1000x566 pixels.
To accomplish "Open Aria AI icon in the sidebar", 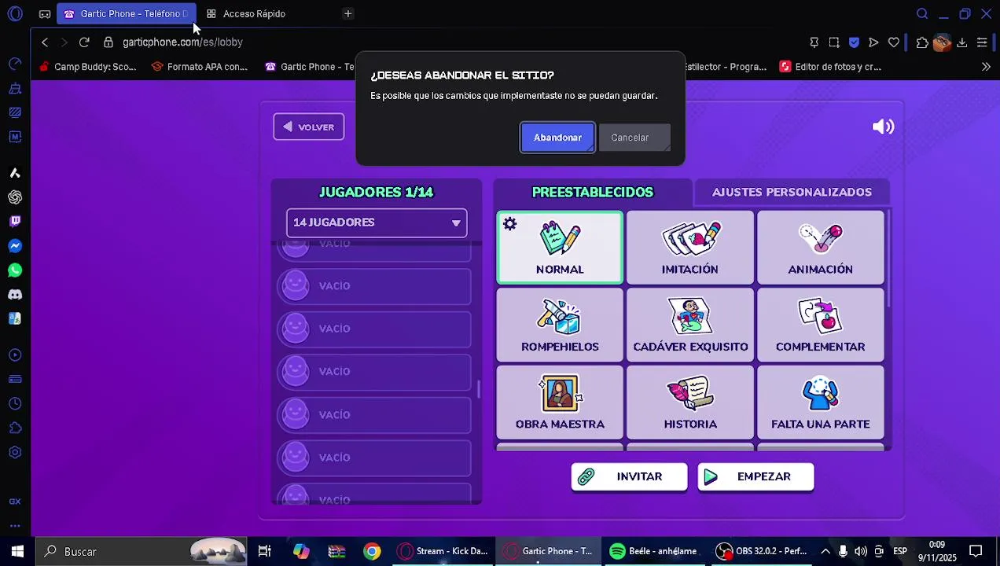I will (15, 173).
